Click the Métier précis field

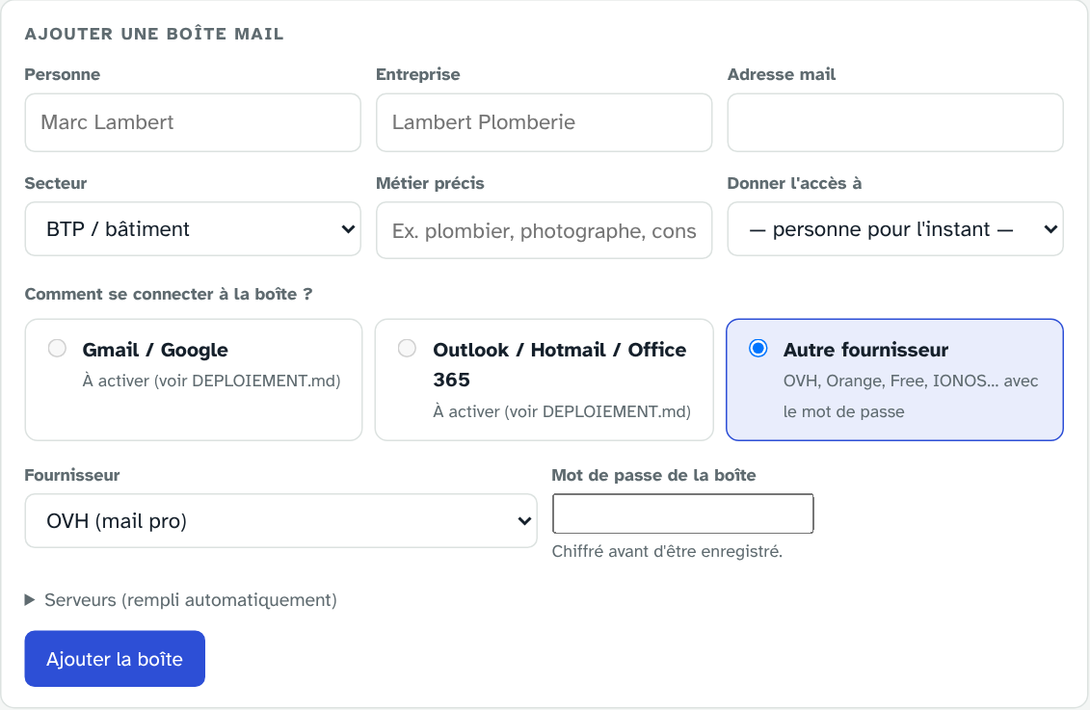point(544,230)
